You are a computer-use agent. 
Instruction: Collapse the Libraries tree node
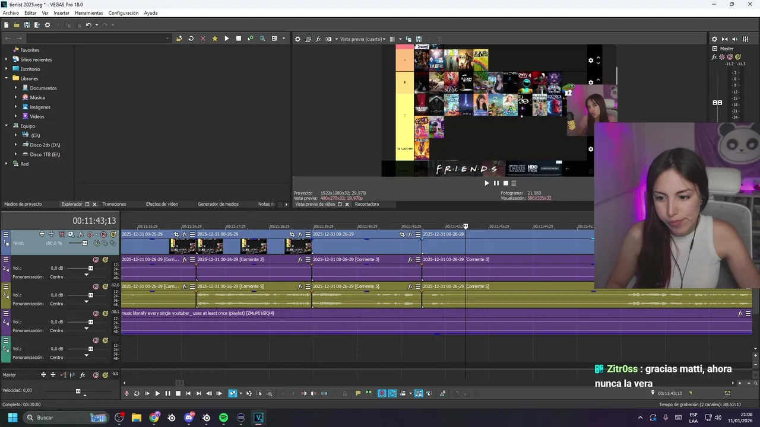tap(7, 78)
